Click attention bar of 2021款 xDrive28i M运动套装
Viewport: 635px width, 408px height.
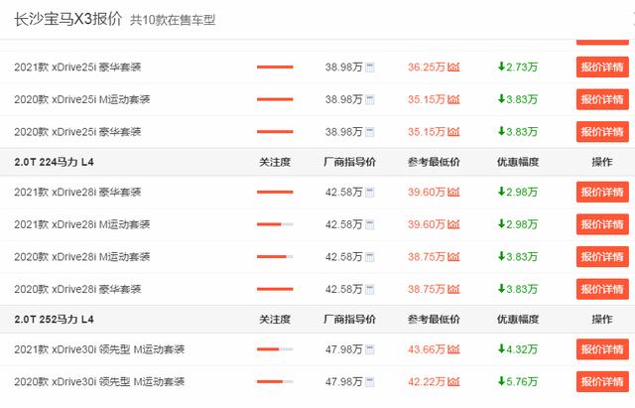tap(275, 224)
